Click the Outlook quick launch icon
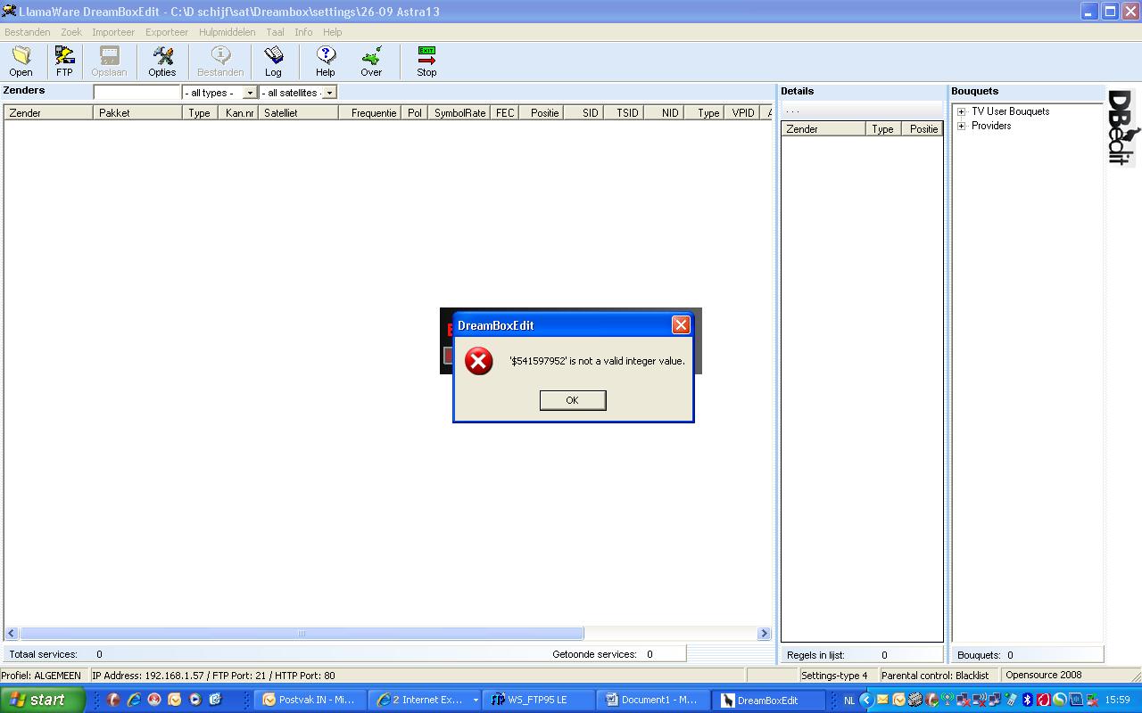The height and width of the screenshot is (713, 1142). (175, 700)
